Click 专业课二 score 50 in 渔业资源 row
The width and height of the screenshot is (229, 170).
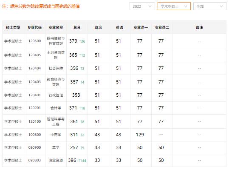coord(161,160)
